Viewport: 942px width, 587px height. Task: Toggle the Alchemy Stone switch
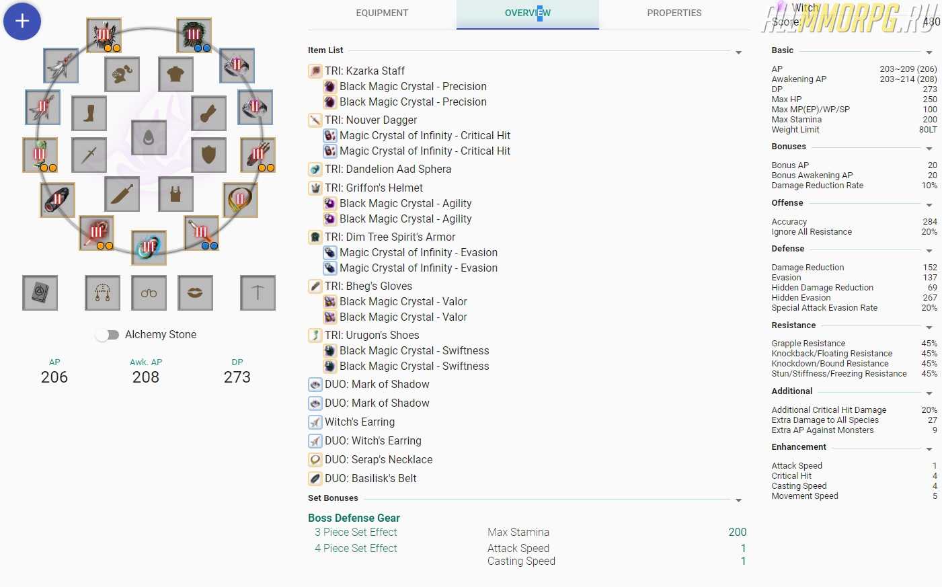pyautogui.click(x=107, y=335)
